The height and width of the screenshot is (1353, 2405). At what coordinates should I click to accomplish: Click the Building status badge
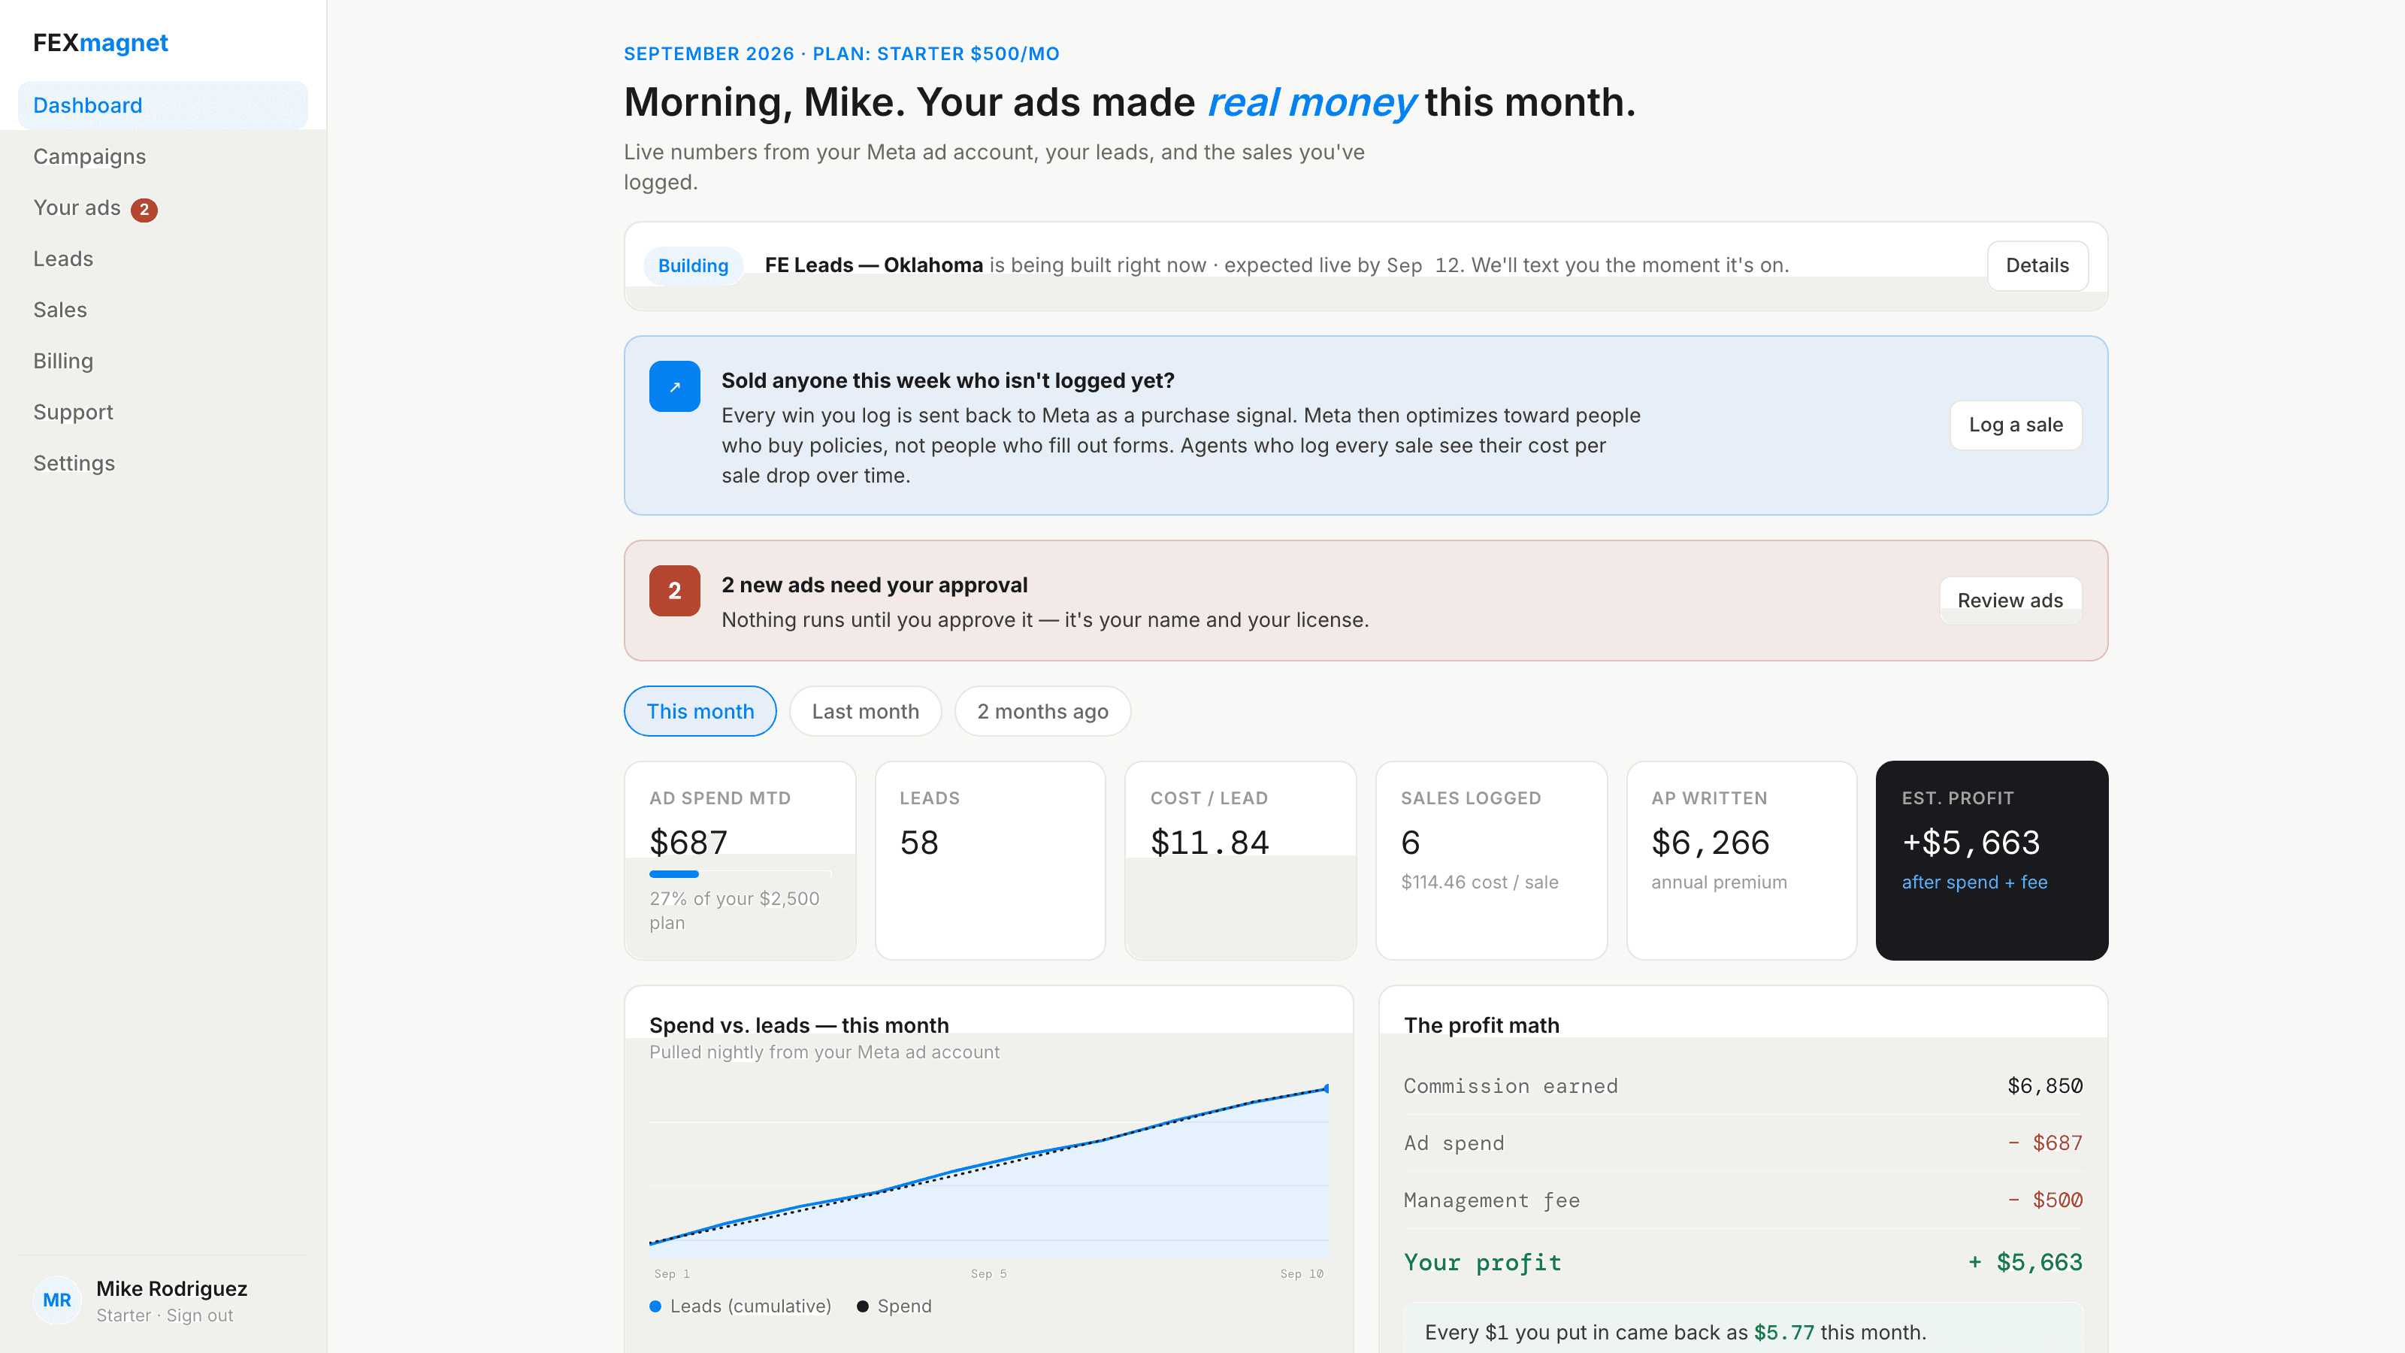[x=693, y=266]
